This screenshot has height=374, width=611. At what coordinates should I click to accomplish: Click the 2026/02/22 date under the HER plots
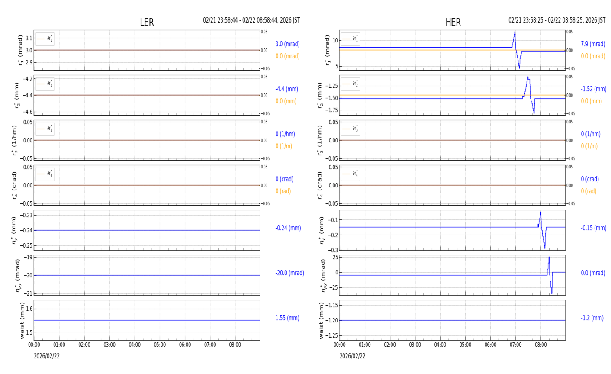coord(352,356)
